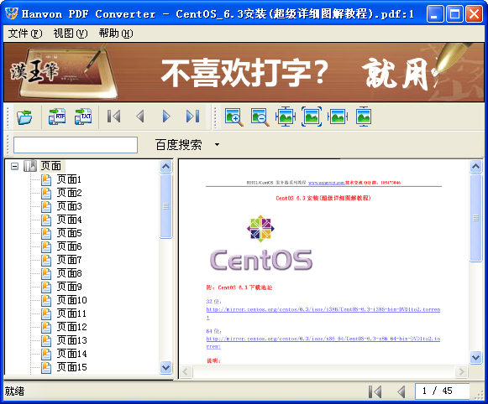Viewport: 488px width, 404px height.
Task: Close the Hanvon PDF Converter window
Action: (474, 14)
